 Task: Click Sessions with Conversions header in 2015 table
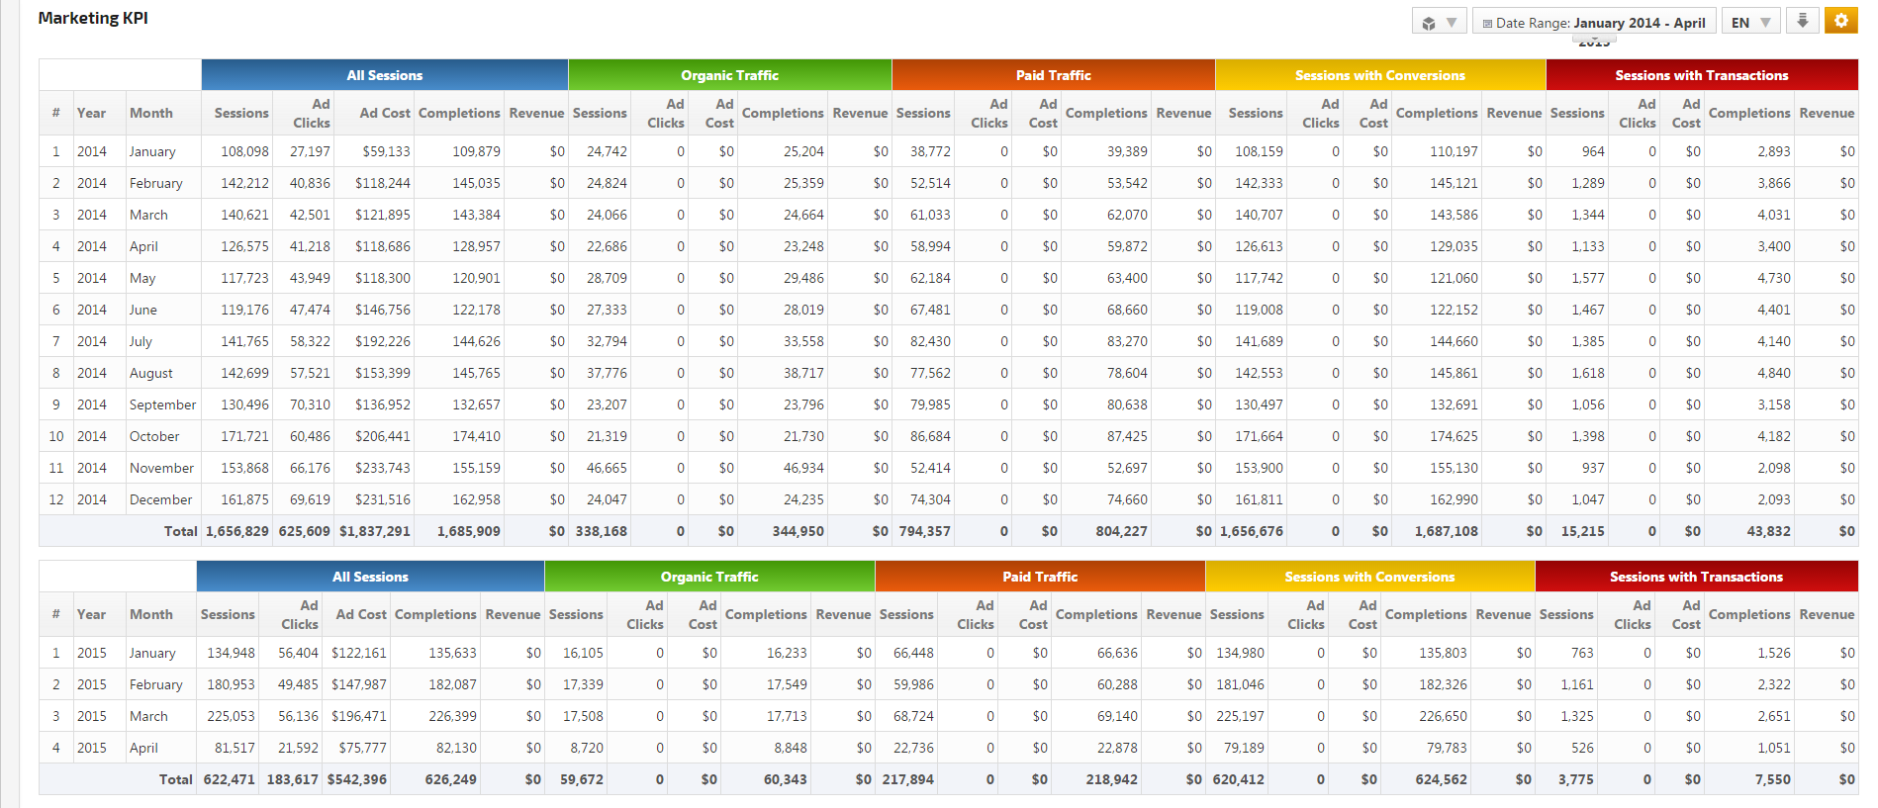tap(1369, 577)
